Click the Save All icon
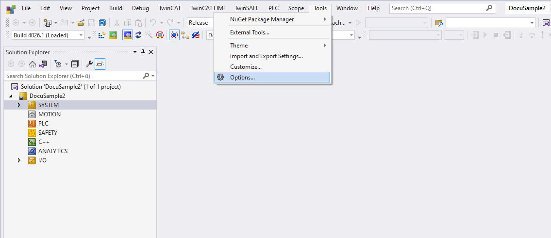This screenshot has height=238, width=551. (x=102, y=23)
